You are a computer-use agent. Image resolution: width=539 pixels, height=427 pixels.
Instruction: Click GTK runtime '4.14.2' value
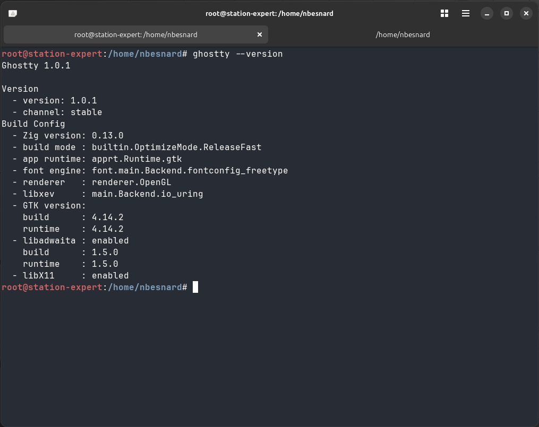click(107, 229)
